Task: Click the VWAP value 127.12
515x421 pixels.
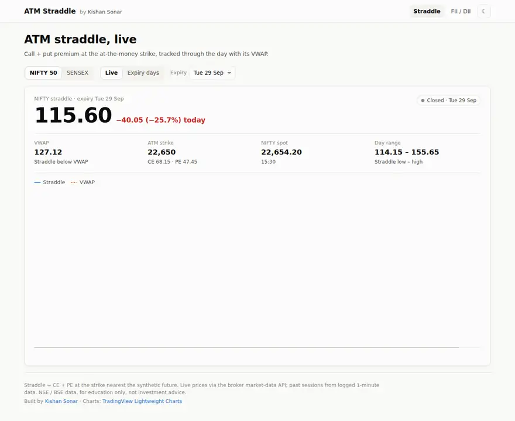Action: [48, 152]
